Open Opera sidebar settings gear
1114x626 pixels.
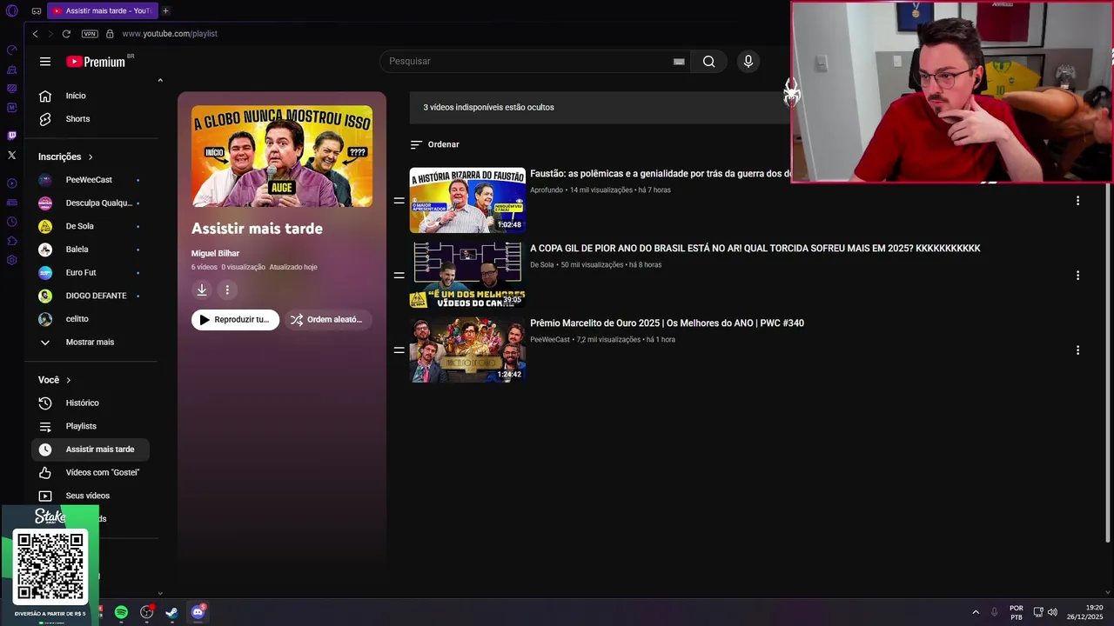pos(11,260)
